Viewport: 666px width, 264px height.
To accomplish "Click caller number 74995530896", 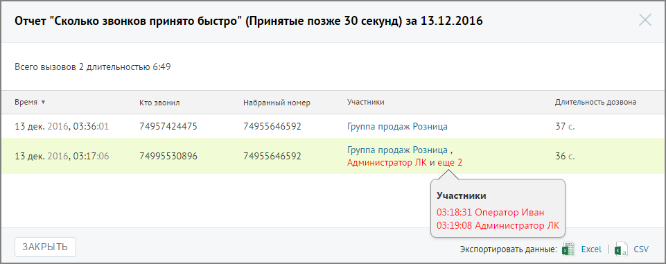I will pos(168,156).
